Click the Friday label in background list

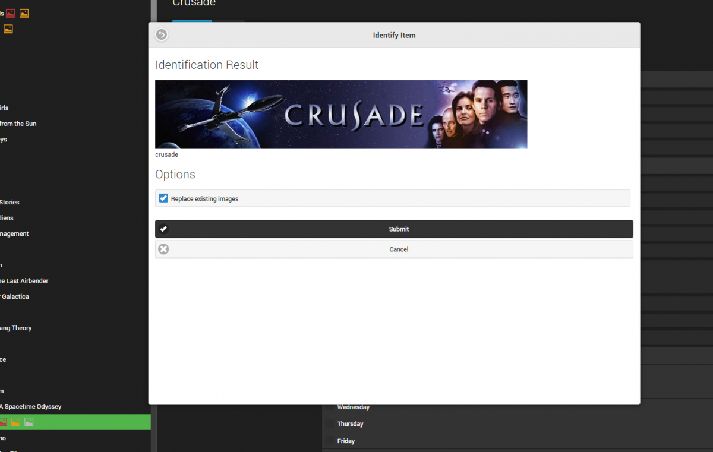(x=346, y=441)
